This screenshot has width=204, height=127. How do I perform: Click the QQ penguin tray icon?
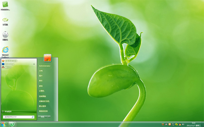(180, 124)
